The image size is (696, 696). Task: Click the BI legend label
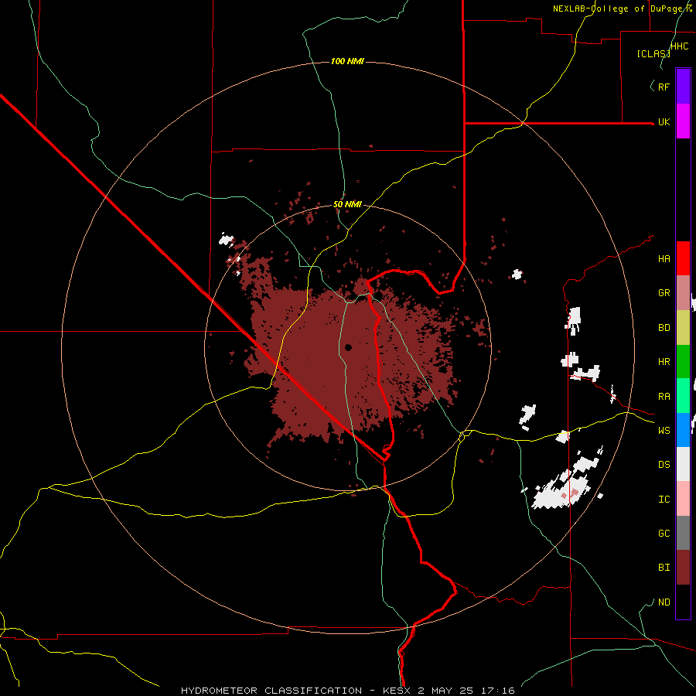pos(664,568)
